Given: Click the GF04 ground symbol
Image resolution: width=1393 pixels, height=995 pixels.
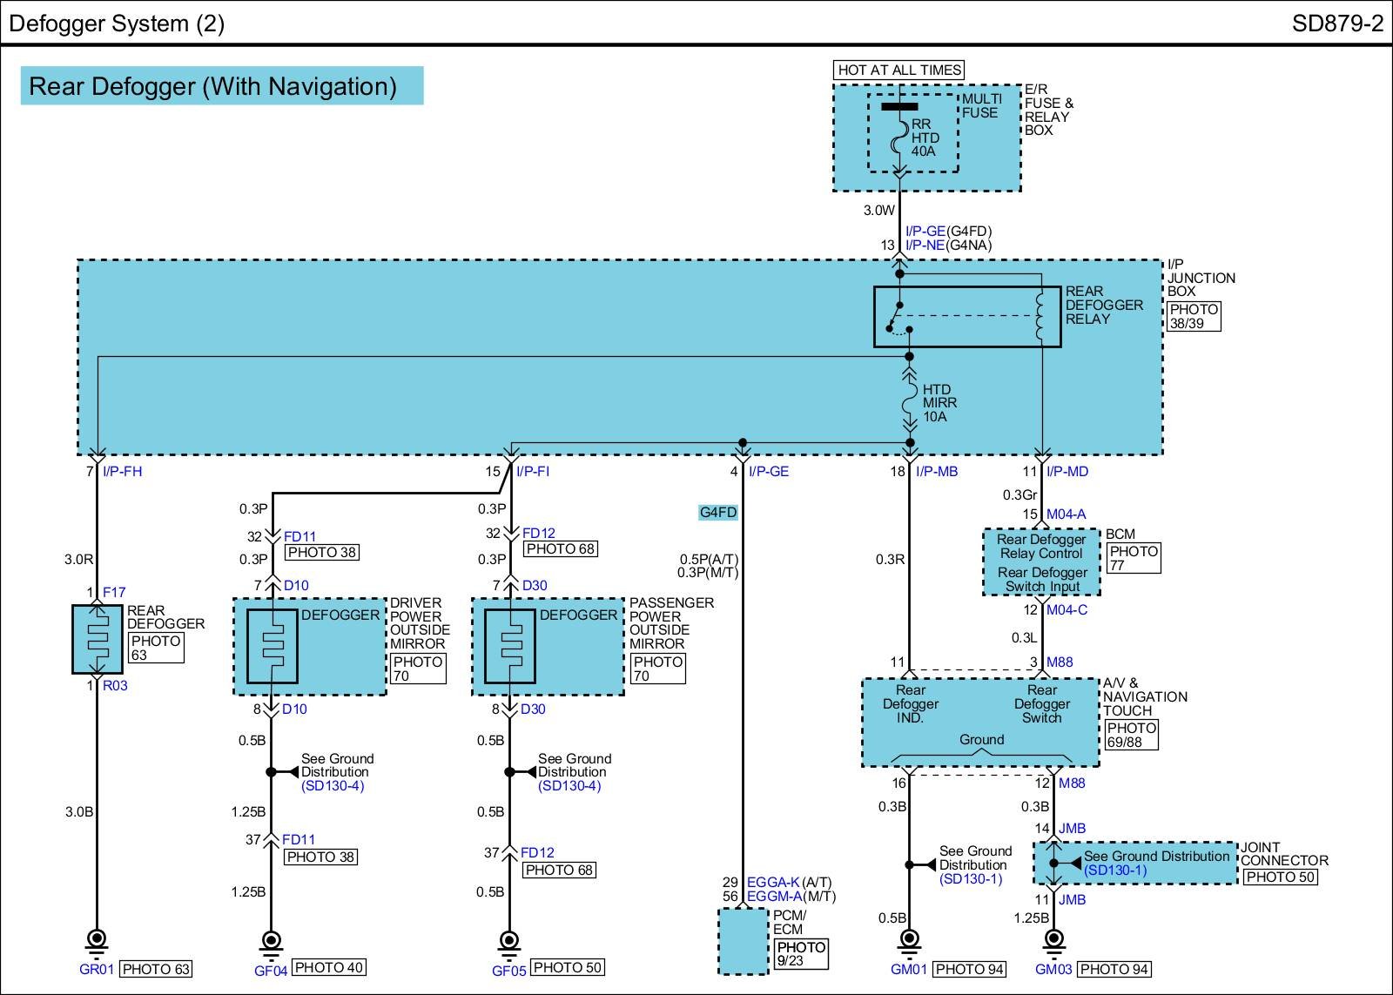Looking at the screenshot, I should 272,940.
